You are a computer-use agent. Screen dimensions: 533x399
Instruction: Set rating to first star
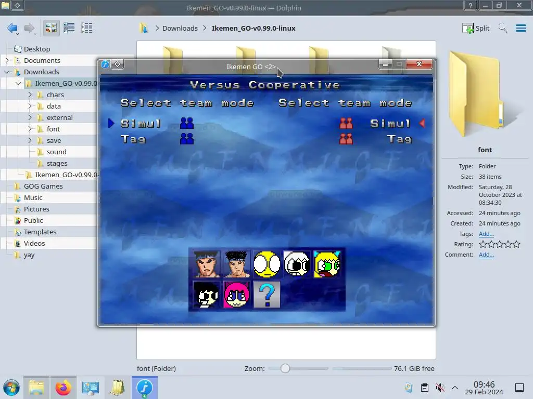point(483,244)
